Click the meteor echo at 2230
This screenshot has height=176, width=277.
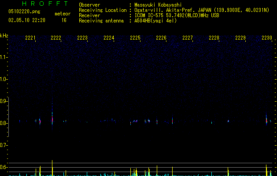click(266, 121)
